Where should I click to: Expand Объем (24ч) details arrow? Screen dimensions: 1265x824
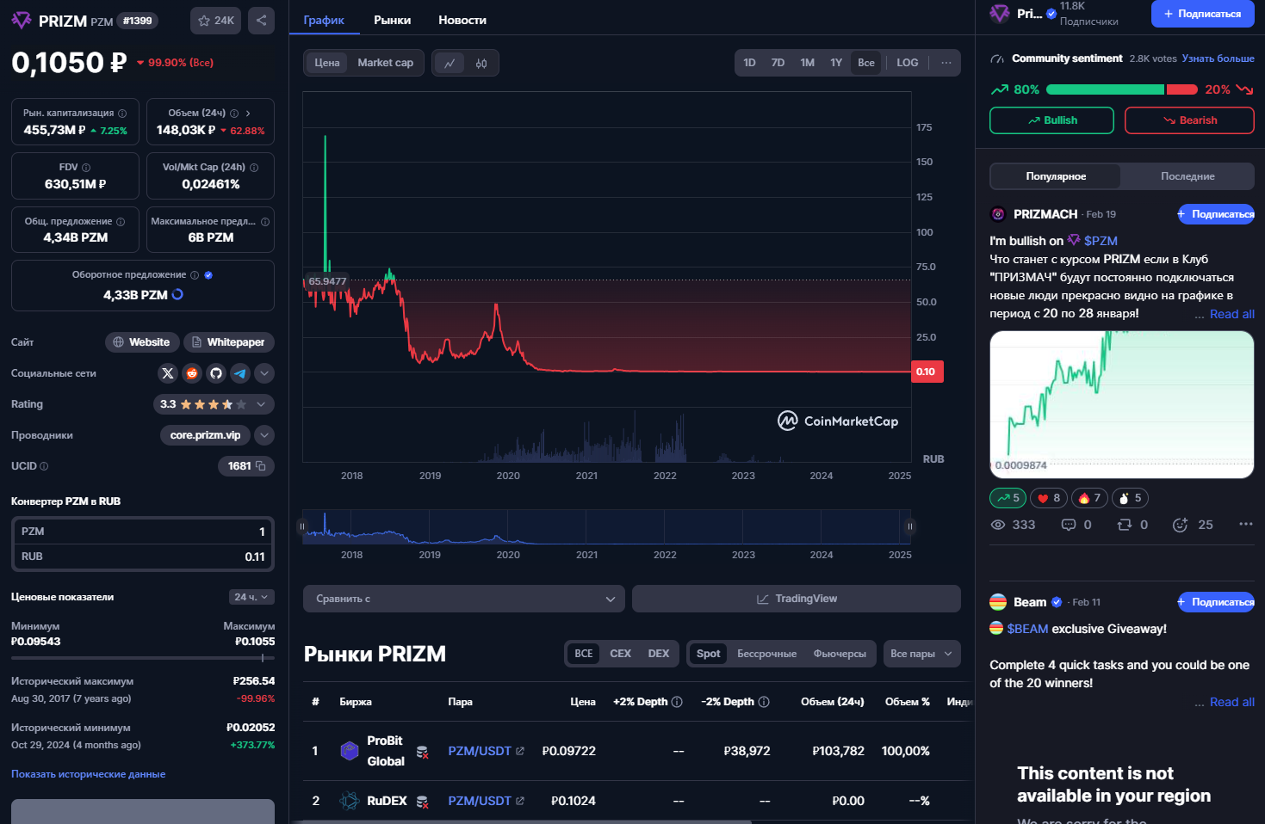248,114
